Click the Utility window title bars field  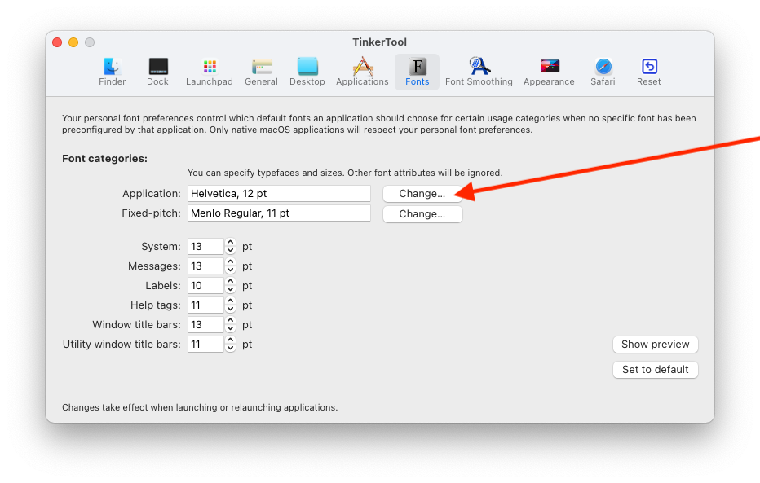206,344
